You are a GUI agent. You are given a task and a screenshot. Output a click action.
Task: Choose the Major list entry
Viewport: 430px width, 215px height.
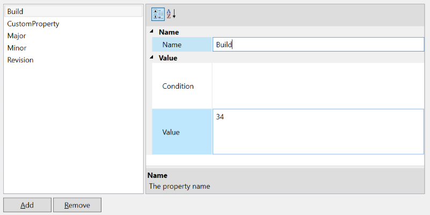[x=17, y=36]
